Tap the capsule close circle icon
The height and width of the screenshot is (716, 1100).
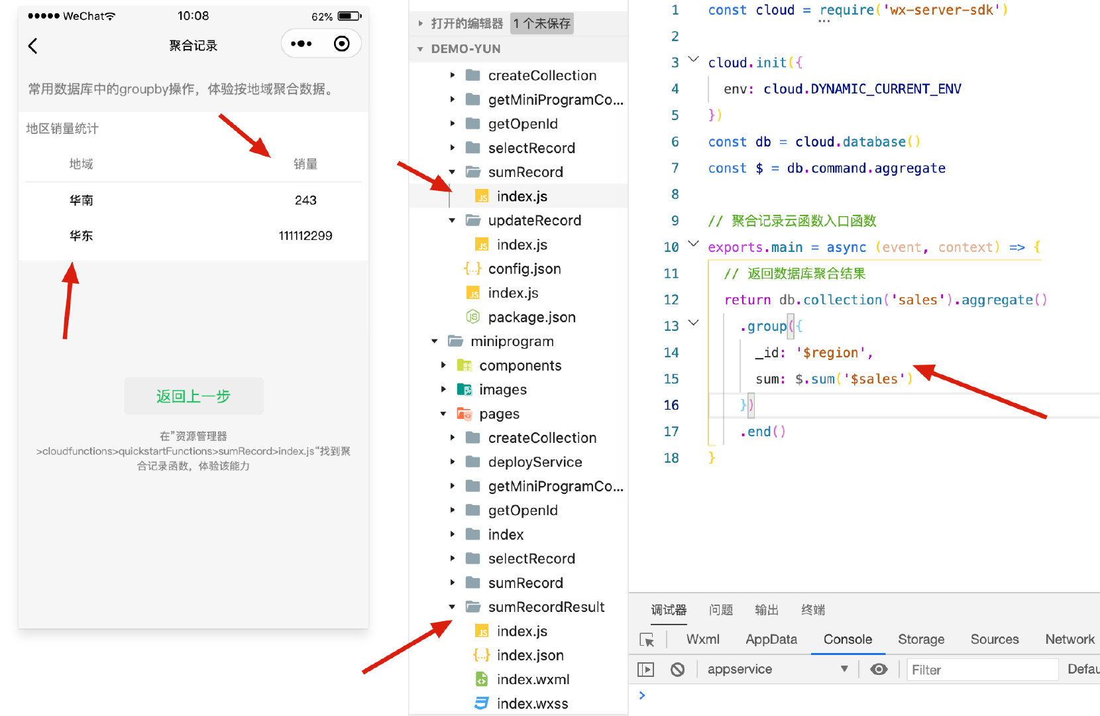tap(342, 44)
